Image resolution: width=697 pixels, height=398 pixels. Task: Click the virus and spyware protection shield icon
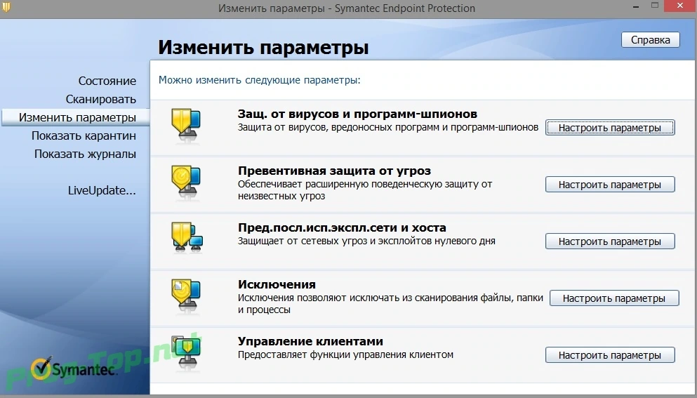point(186,126)
